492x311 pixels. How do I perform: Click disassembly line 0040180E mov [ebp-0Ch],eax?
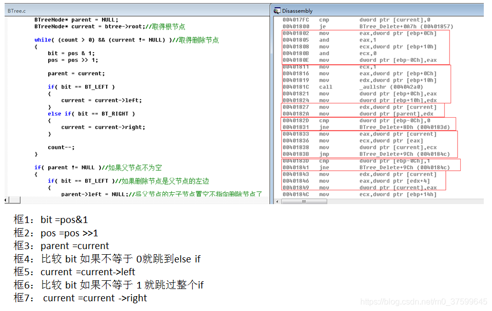tap(360, 60)
